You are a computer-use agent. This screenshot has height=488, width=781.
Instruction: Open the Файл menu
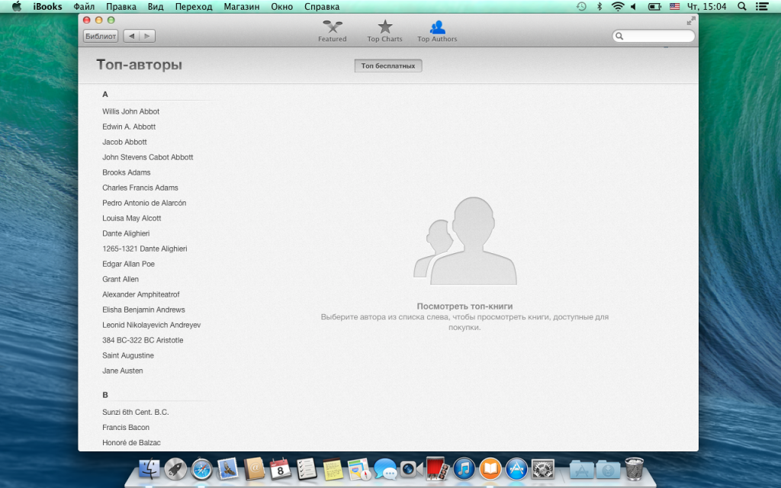84,6
